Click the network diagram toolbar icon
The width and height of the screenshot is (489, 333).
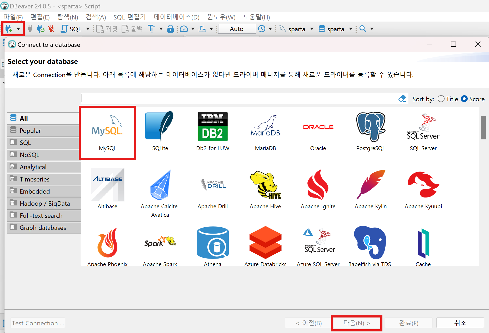tap(202, 29)
